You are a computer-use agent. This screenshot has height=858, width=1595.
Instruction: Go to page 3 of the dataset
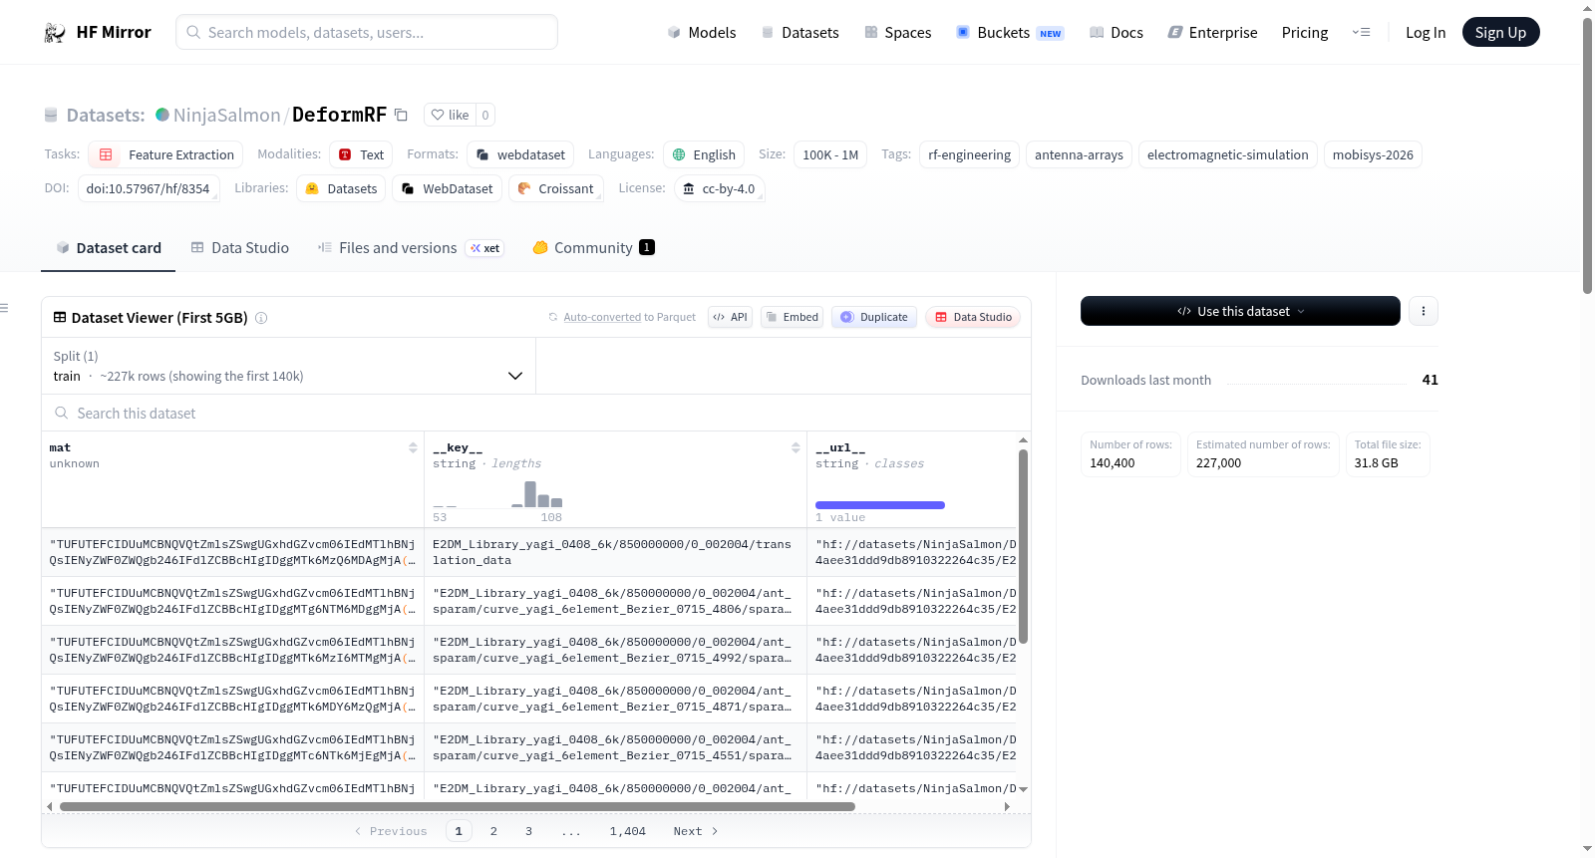click(529, 832)
